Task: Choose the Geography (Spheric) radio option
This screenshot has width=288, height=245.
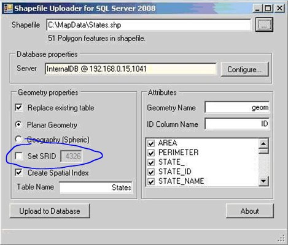Action: pyautogui.click(x=18, y=139)
